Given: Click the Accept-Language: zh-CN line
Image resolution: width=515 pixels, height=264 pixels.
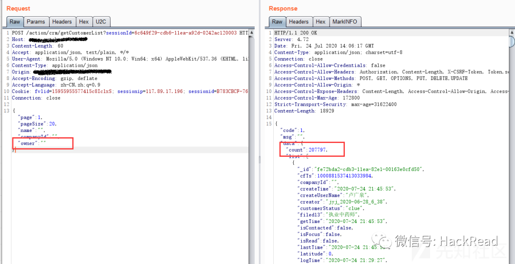Looking at the screenshot, I should 56,85.
